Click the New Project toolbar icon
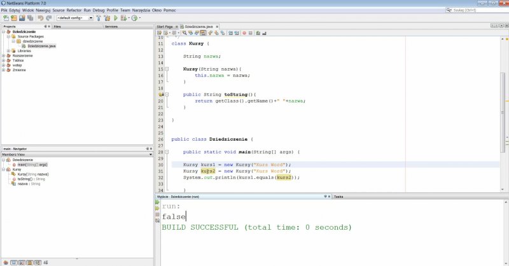Viewport: 509px width, 266px height. pos(13,18)
